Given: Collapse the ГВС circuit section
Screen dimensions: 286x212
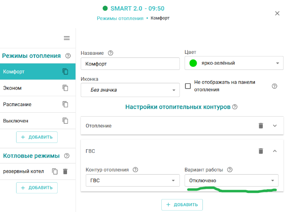Looking at the screenshot, I should point(275,151).
